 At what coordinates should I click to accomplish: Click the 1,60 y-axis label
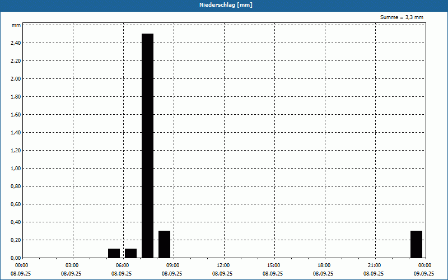pos(16,115)
